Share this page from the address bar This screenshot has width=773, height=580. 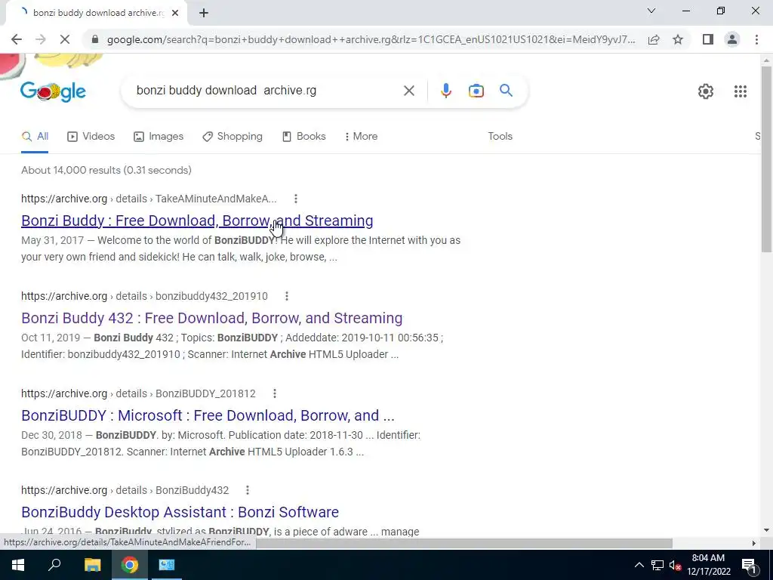pyautogui.click(x=654, y=39)
